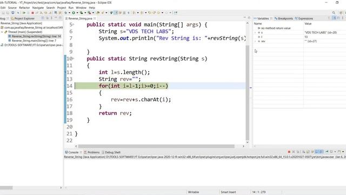The width and height of the screenshot is (346, 195).
Task: Click the green Run launch icon
Action: point(74,13)
